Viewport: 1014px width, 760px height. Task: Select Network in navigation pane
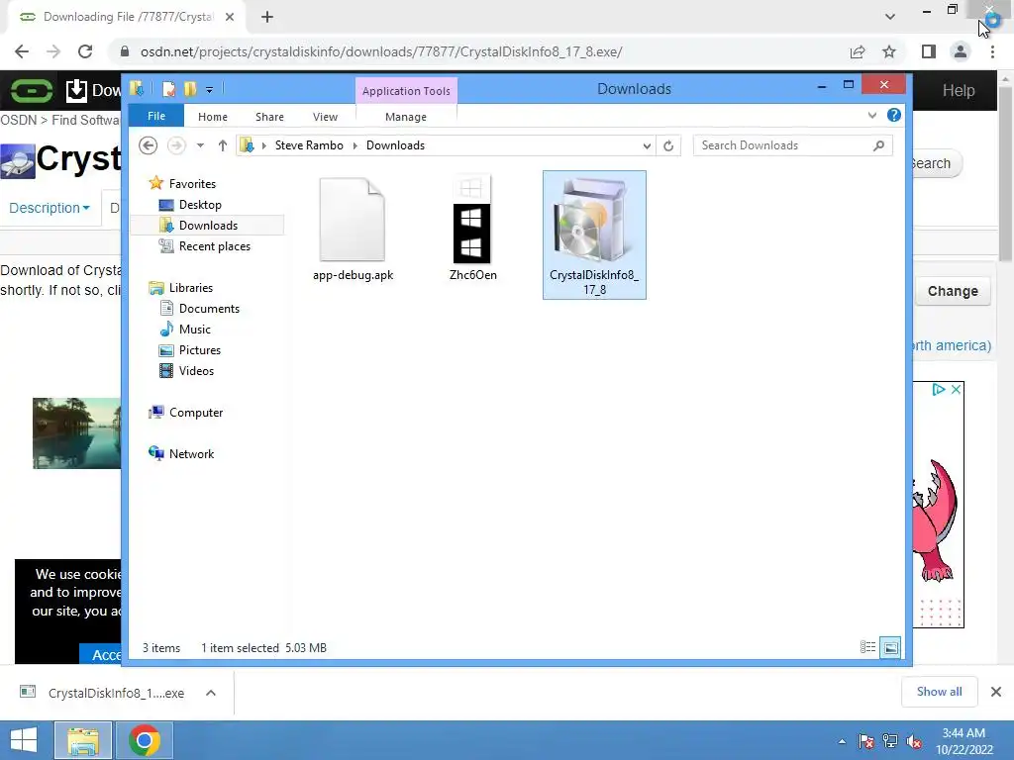pos(191,453)
